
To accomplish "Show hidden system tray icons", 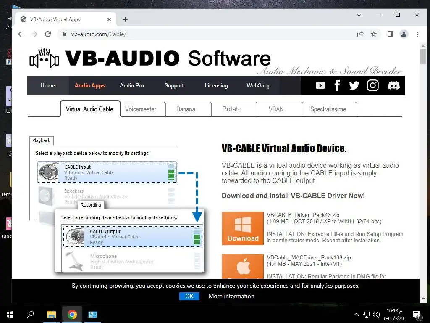I will click(x=356, y=315).
